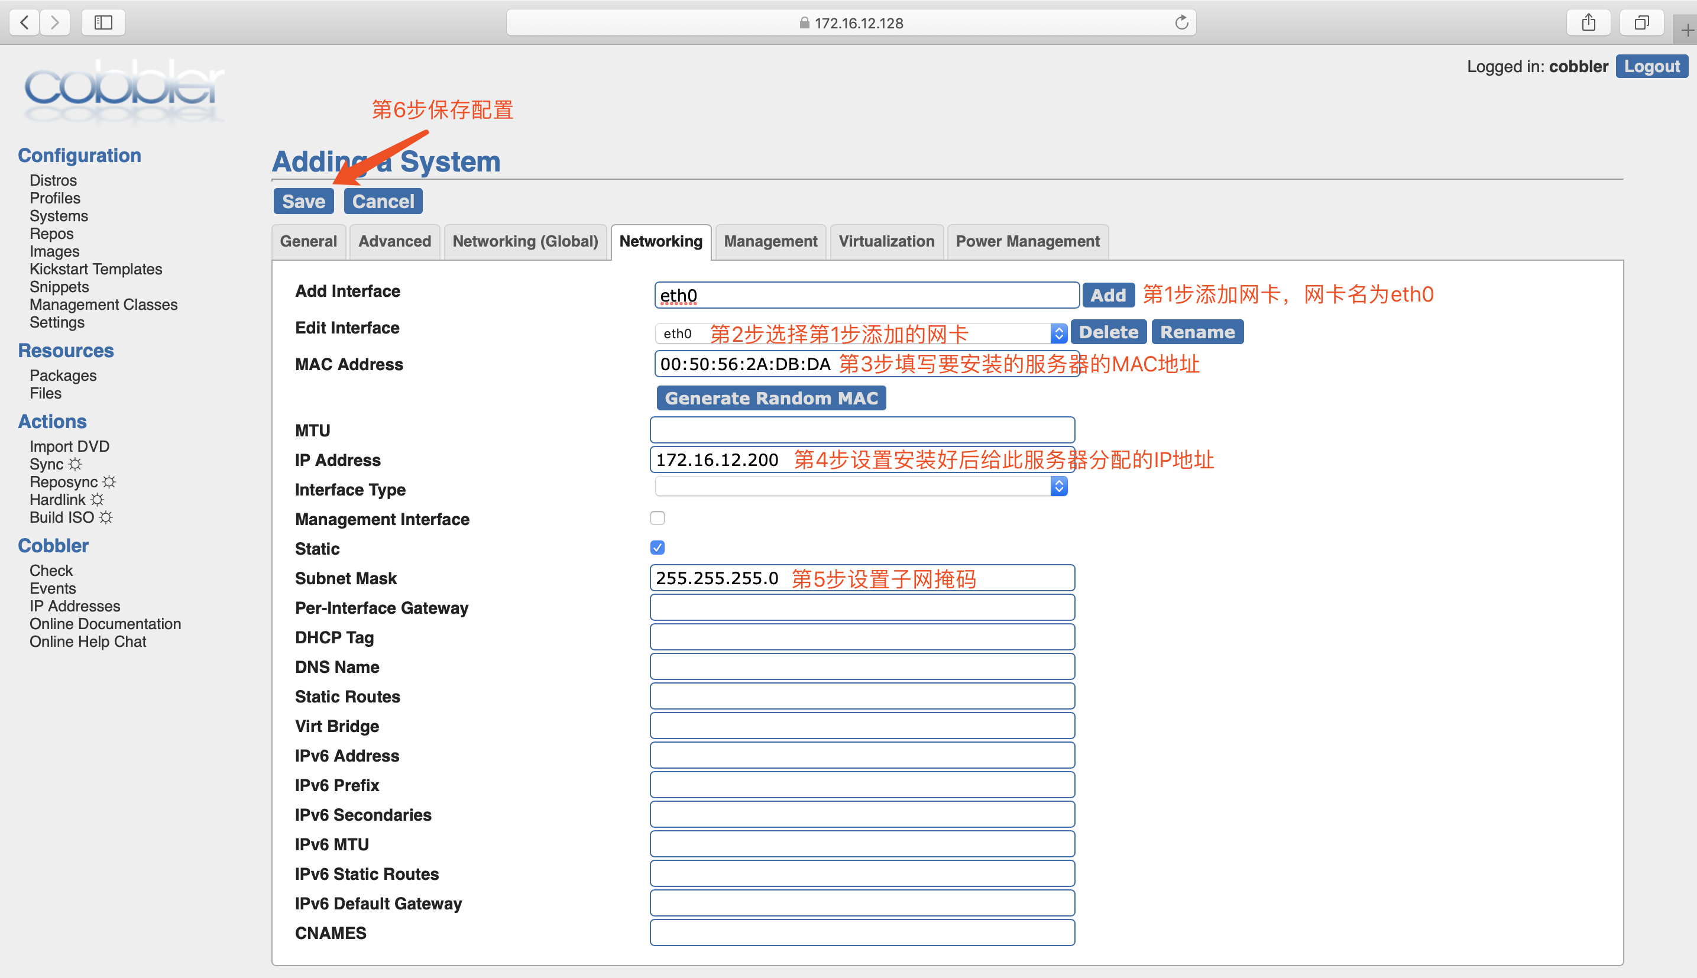Click the Static Routes field

(x=862, y=696)
